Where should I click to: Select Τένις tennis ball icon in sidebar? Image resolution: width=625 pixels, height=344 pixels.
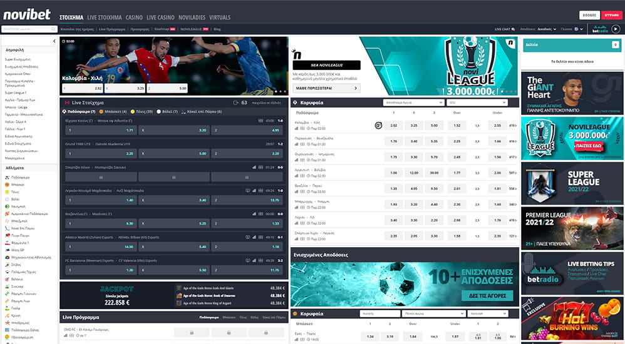[7, 192]
